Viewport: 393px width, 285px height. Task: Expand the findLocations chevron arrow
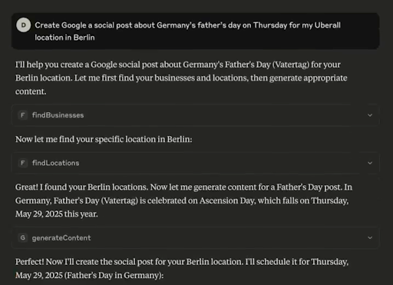pos(370,163)
